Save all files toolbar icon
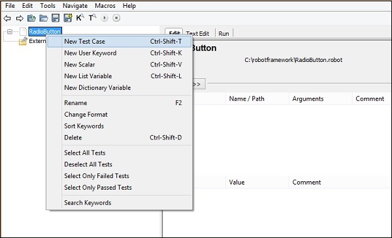 68,18
